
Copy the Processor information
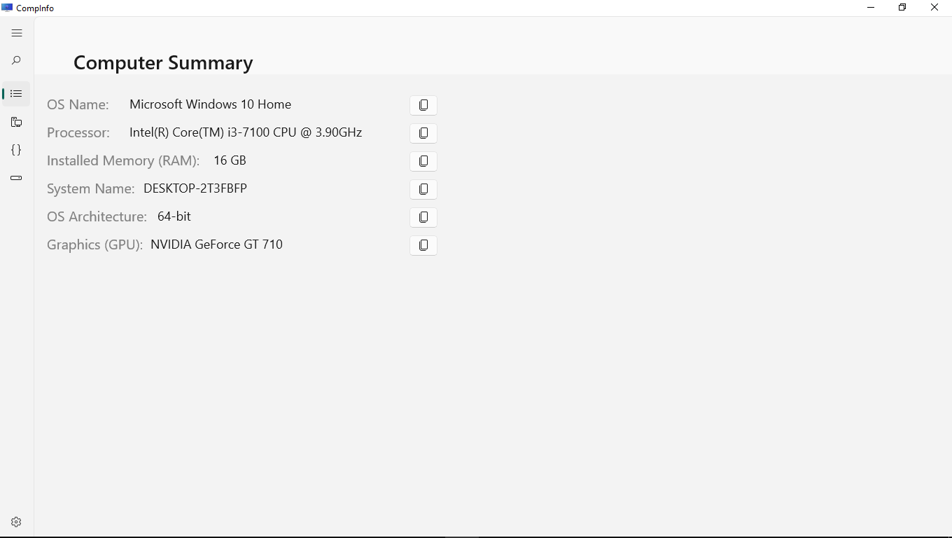pos(423,133)
